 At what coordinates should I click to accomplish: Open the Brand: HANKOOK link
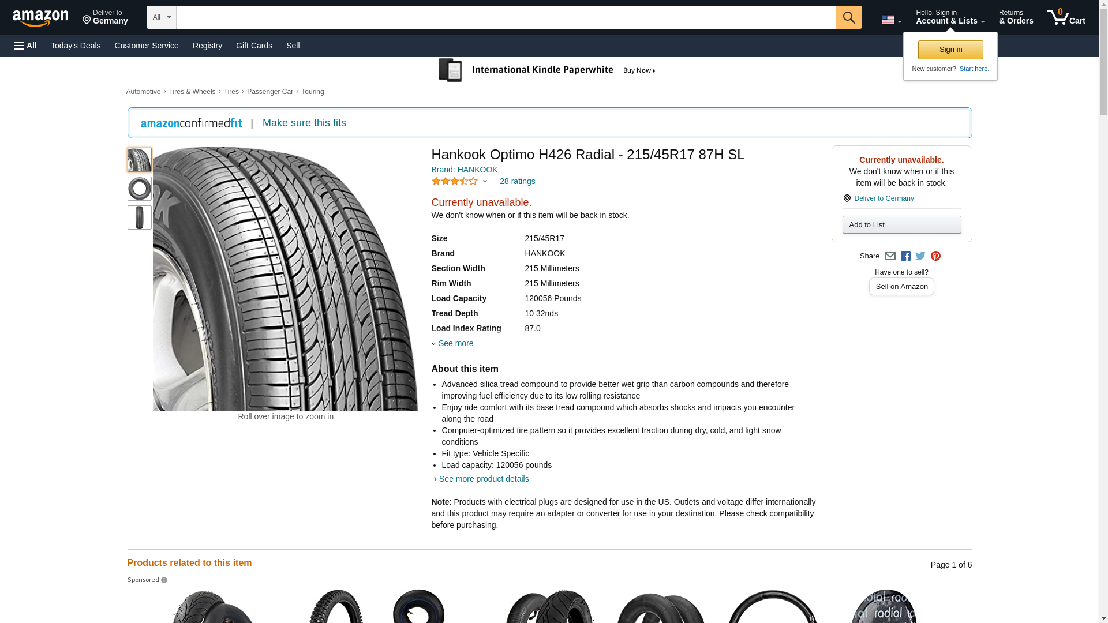click(x=465, y=170)
